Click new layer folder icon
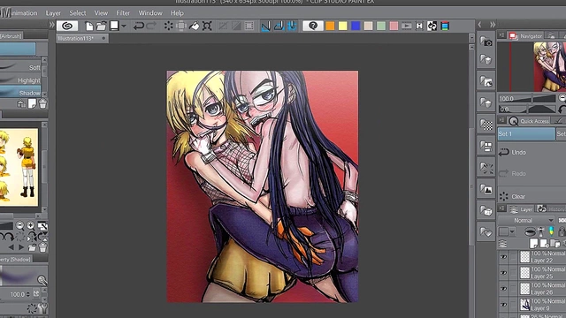The width and height of the screenshot is (566, 318). click(555, 244)
